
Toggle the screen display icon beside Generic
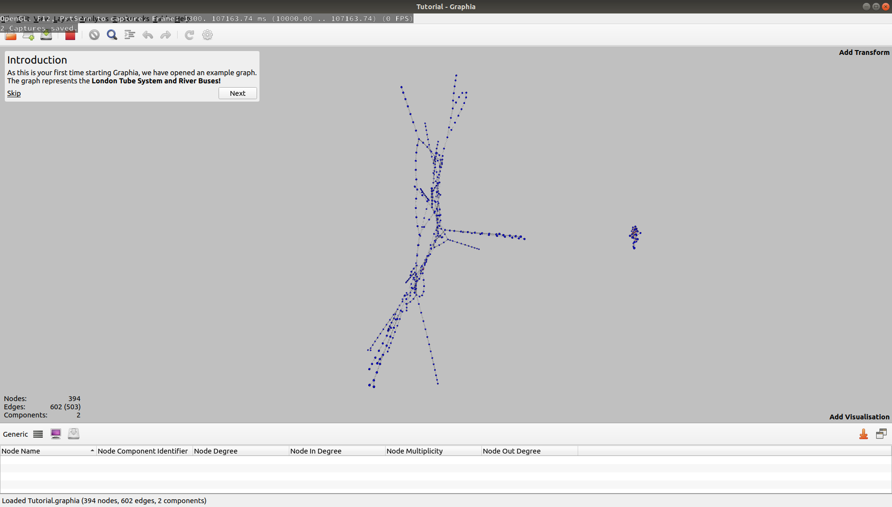pos(56,434)
